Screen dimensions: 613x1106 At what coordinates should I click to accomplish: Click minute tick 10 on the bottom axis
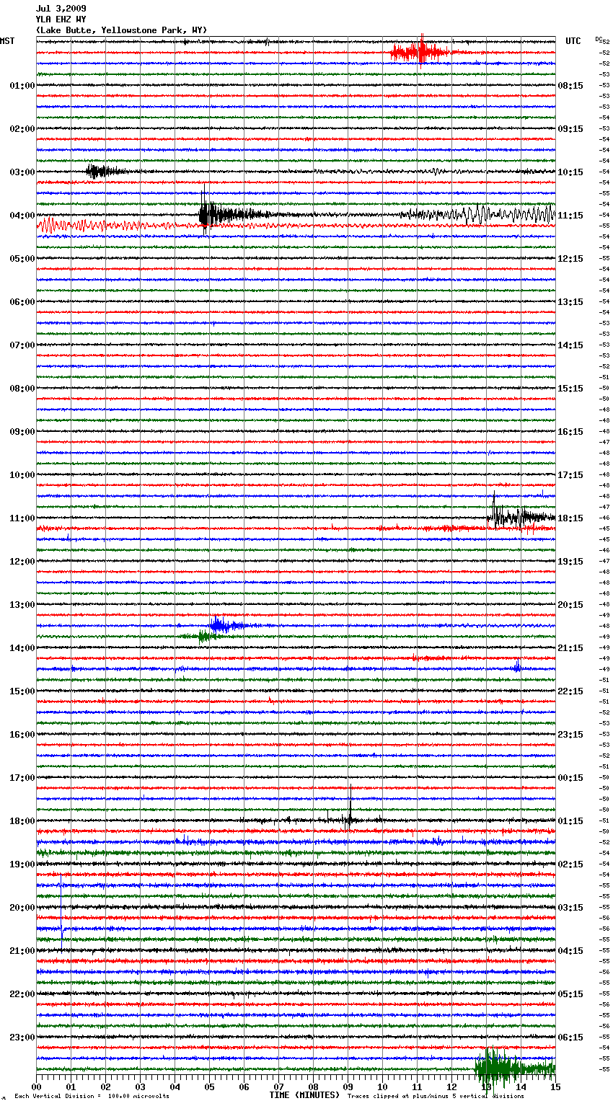click(382, 1087)
